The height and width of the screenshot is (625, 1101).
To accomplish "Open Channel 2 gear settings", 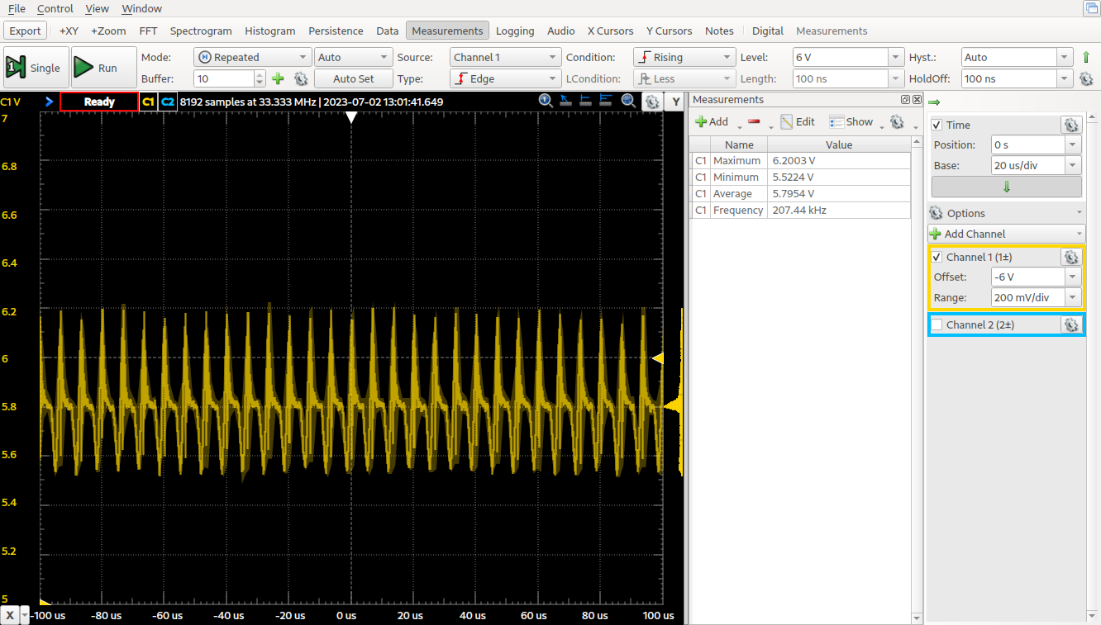I will 1071,324.
